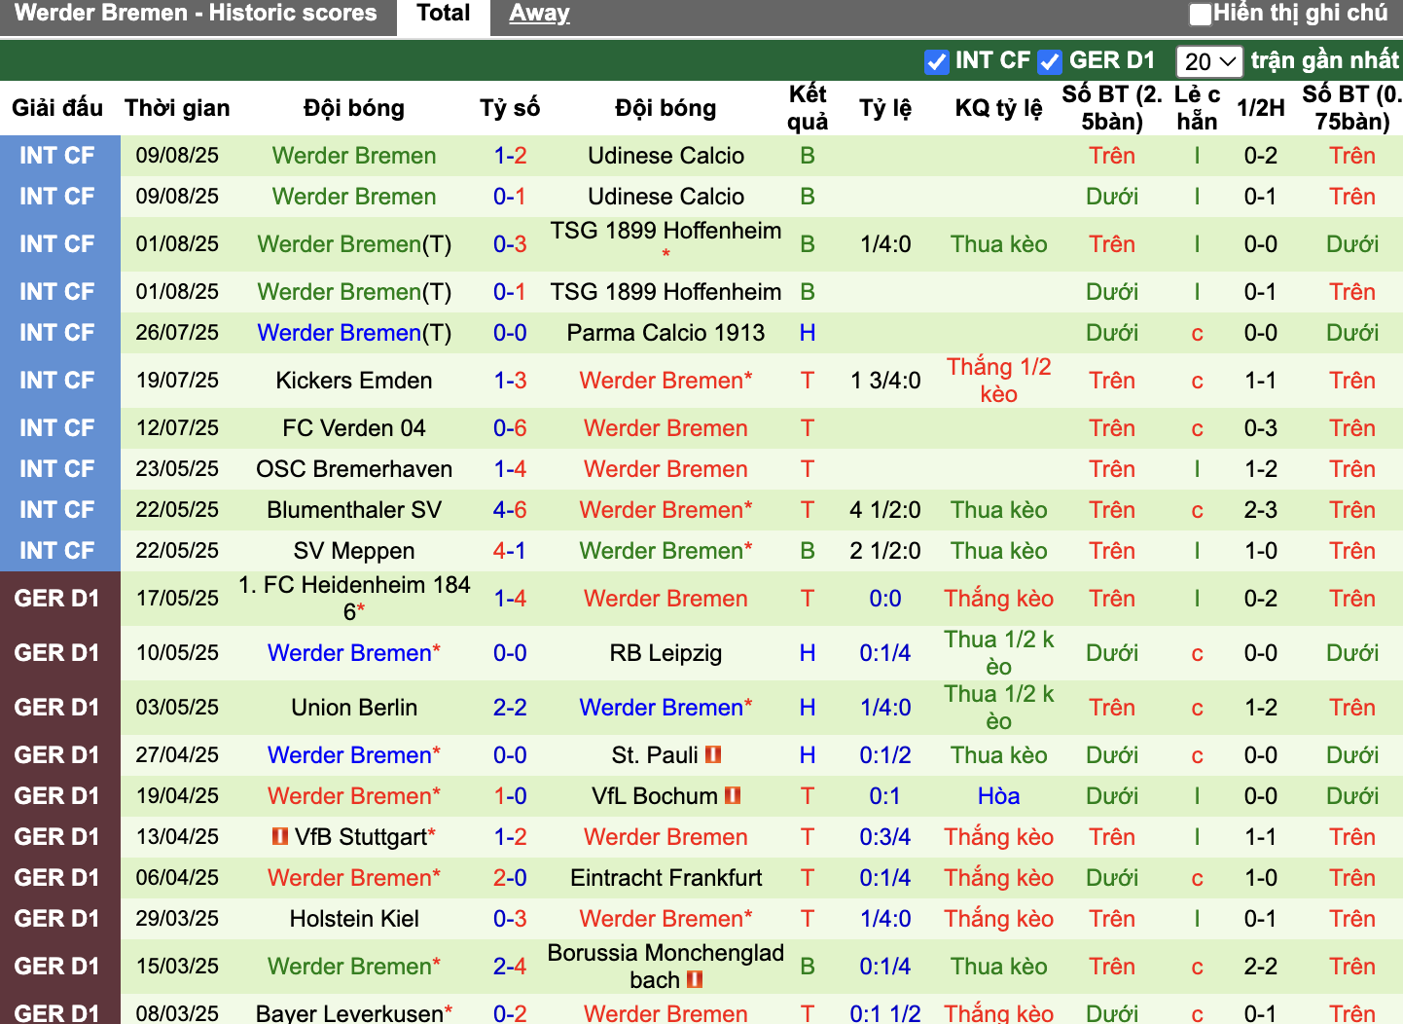Image resolution: width=1403 pixels, height=1024 pixels.
Task: Click the odds value 0:1 in Bochum row
Action: 885,796
